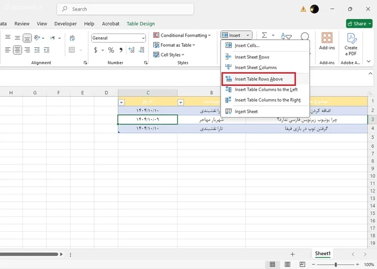Increase decimal places icon
The height and width of the screenshot is (269, 377).
click(131, 50)
